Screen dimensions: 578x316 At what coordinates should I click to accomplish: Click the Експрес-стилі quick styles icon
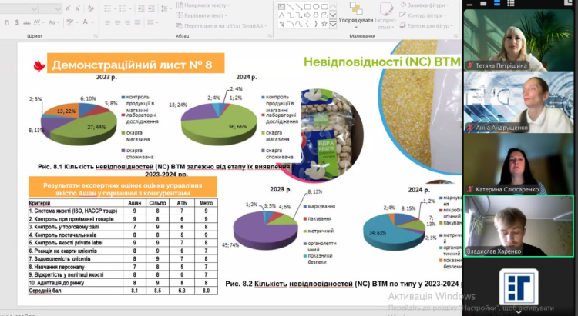click(x=385, y=14)
